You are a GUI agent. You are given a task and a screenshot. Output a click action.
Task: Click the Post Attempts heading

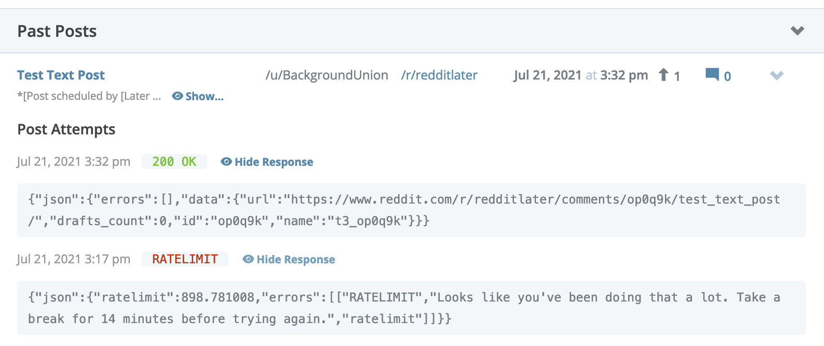click(66, 129)
